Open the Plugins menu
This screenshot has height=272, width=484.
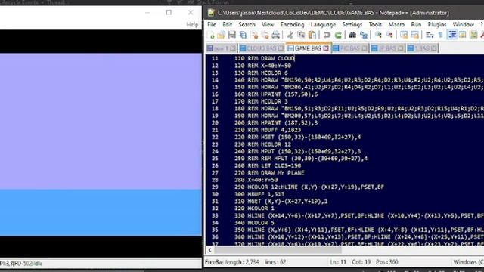[437, 24]
